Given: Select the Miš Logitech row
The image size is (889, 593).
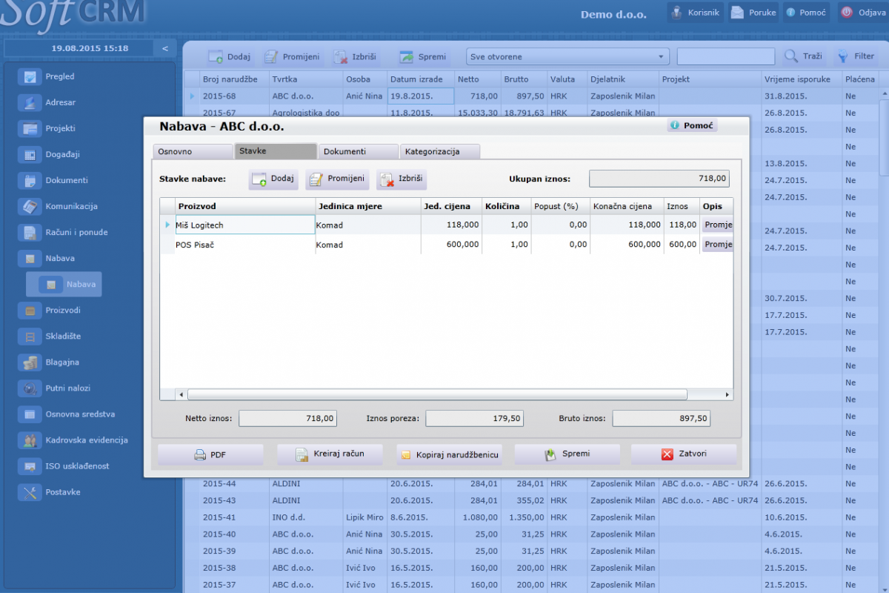Looking at the screenshot, I should click(x=447, y=225).
